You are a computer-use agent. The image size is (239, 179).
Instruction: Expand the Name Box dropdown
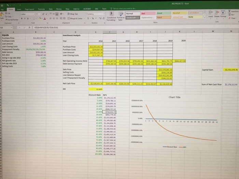click(11, 28)
